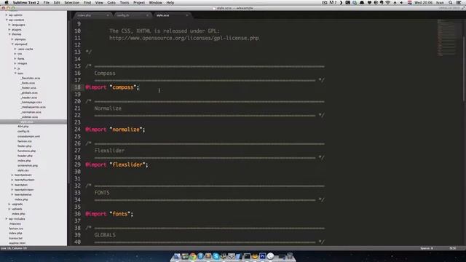Screen dimensions: 466x262
Task: Launch Google Chrome from the dock
Action: click(192, 256)
